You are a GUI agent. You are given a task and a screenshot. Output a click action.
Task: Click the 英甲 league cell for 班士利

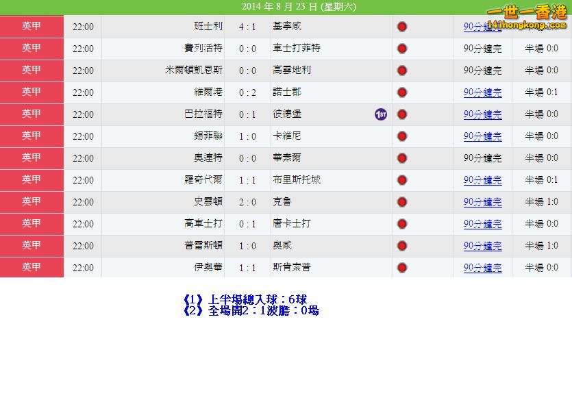(x=32, y=27)
